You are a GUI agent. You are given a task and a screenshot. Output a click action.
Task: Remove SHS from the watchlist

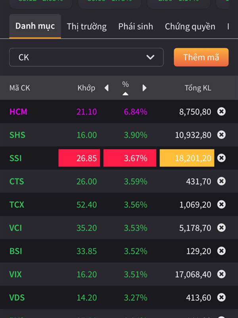[221, 135]
